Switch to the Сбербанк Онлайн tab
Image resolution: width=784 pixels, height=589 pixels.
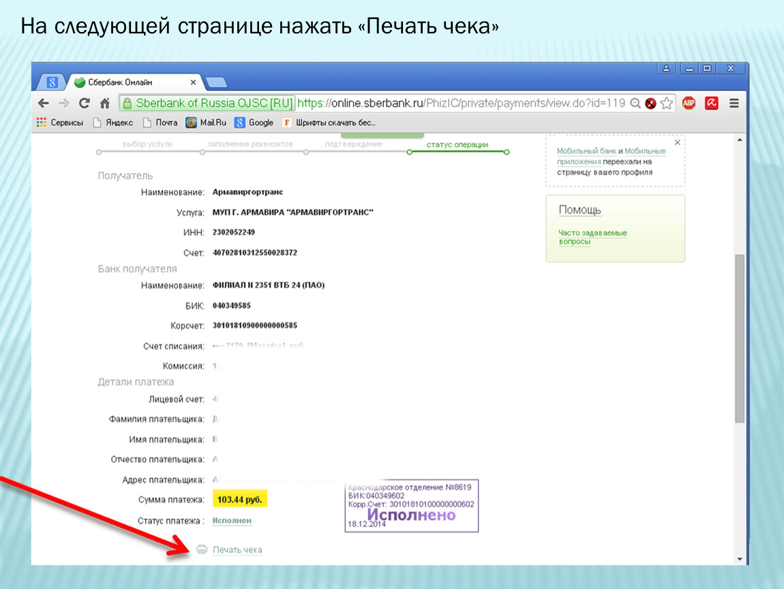(x=134, y=82)
